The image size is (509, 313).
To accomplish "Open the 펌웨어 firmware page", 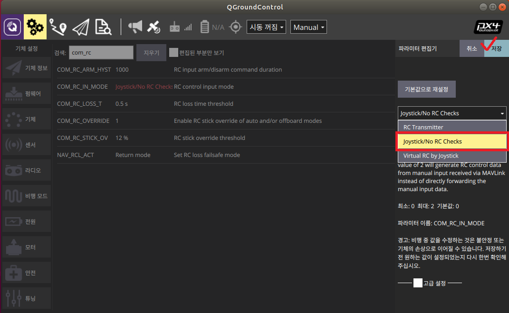I will (x=27, y=93).
